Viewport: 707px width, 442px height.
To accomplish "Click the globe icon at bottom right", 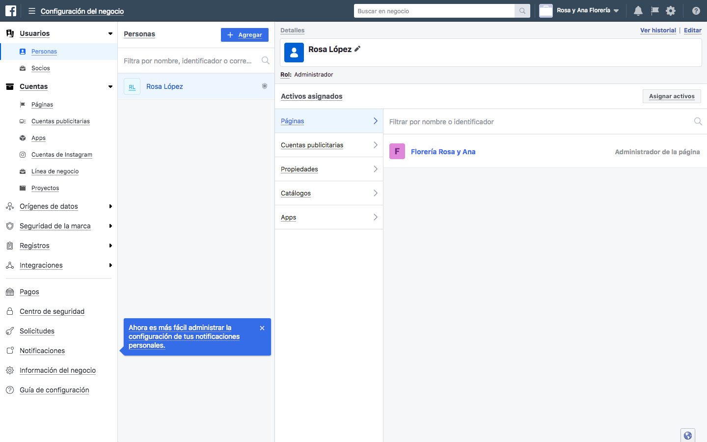I will [x=688, y=436].
